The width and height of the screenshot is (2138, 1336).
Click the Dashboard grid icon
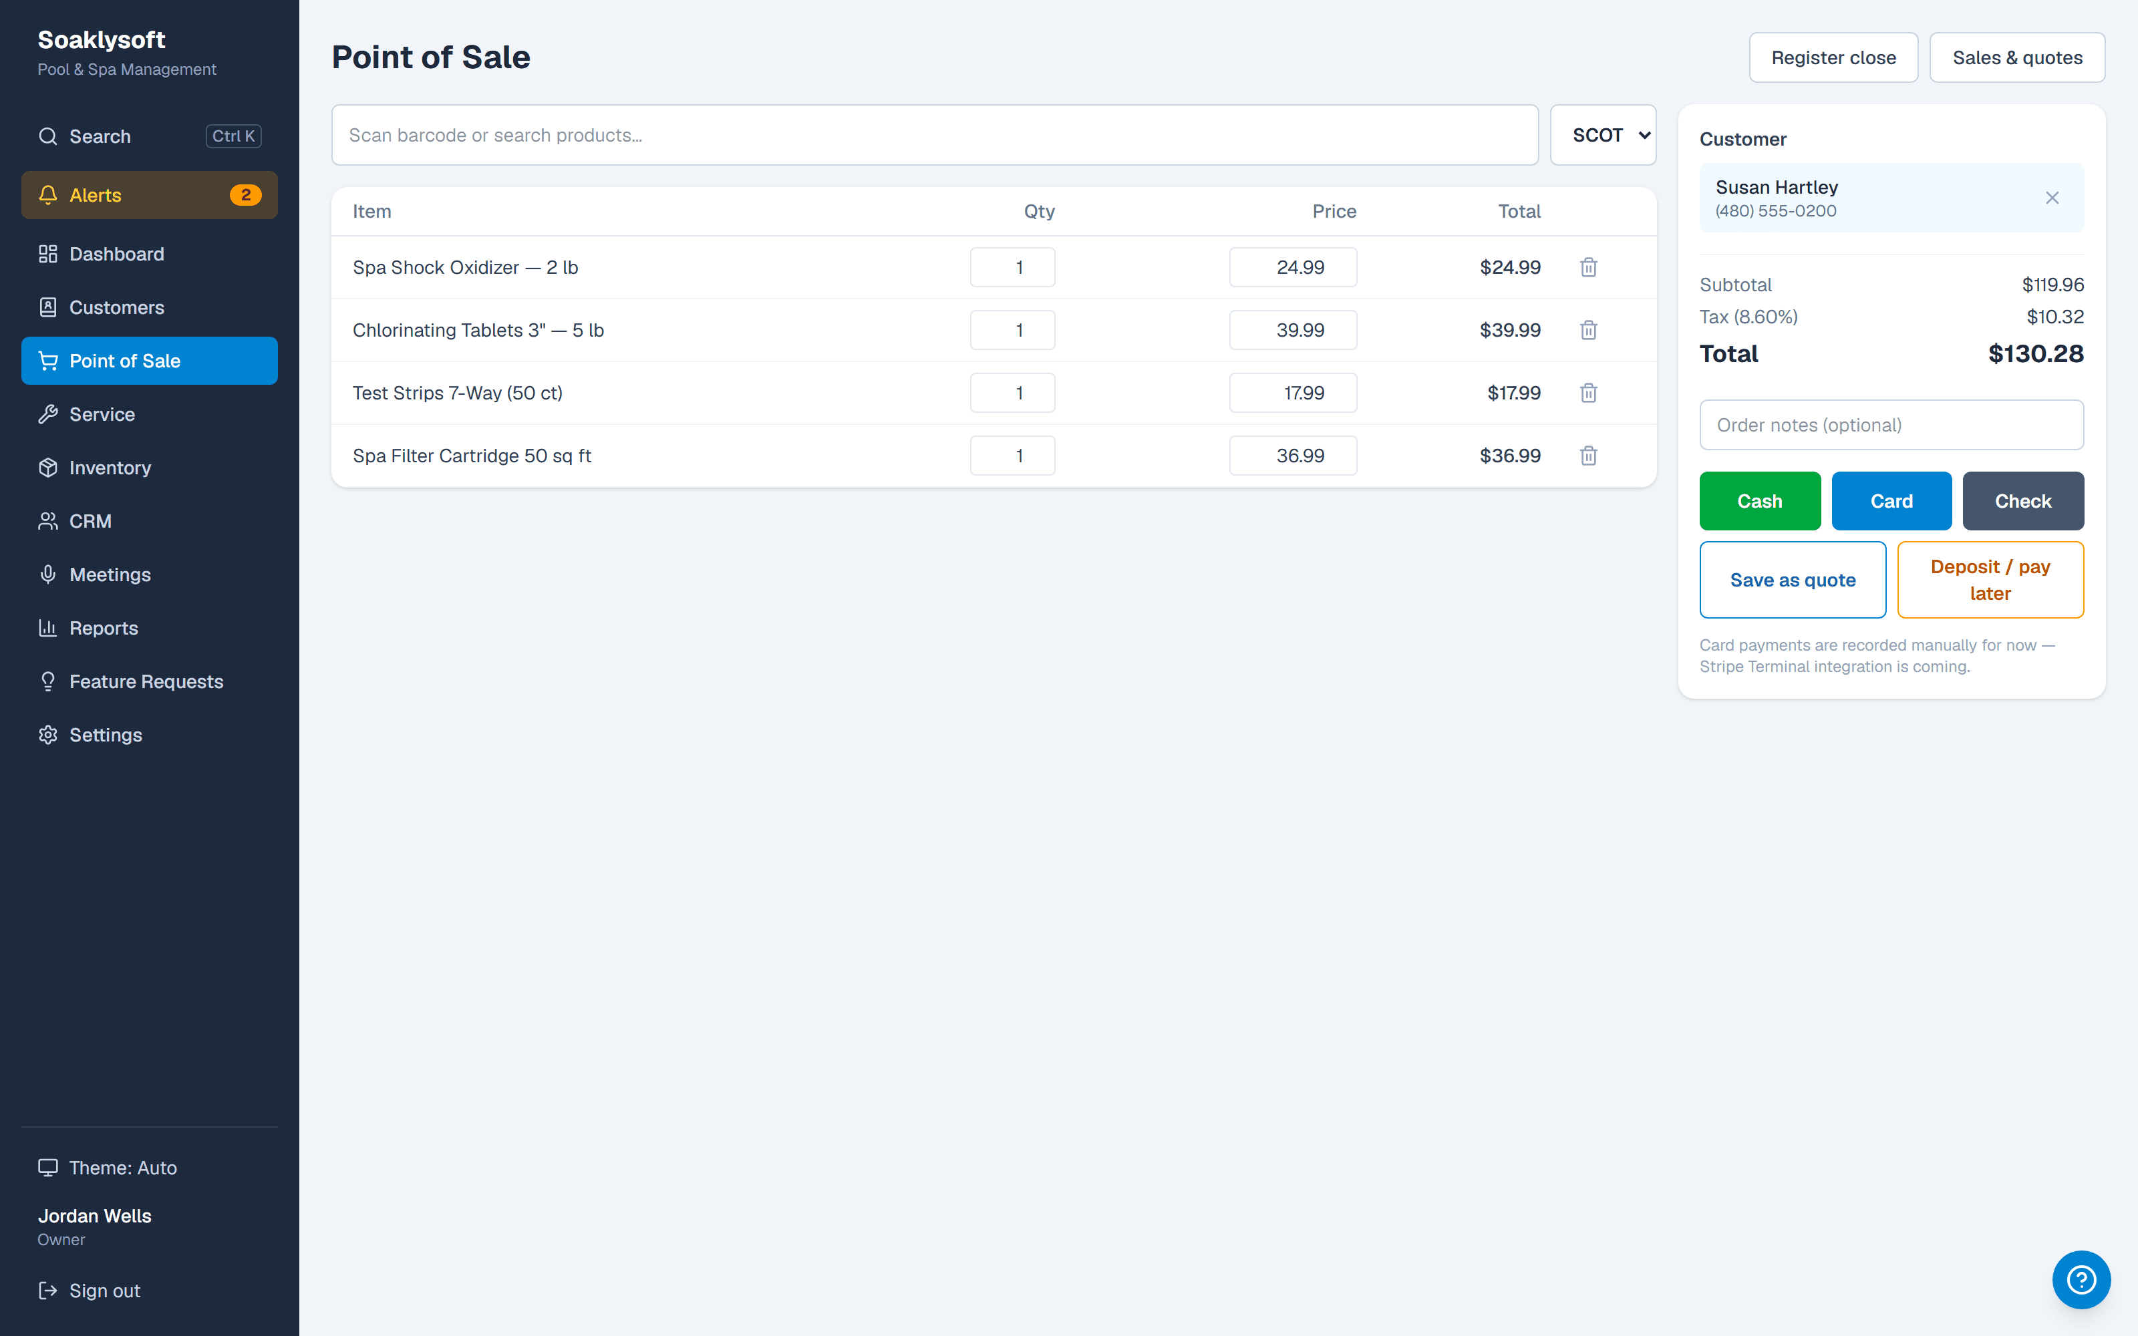(47, 254)
